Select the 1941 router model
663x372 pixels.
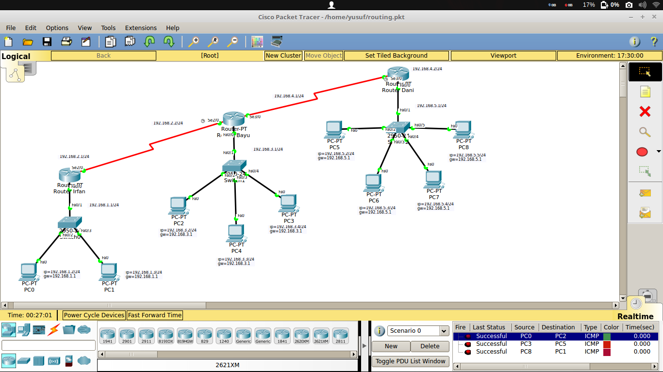pyautogui.click(x=107, y=335)
